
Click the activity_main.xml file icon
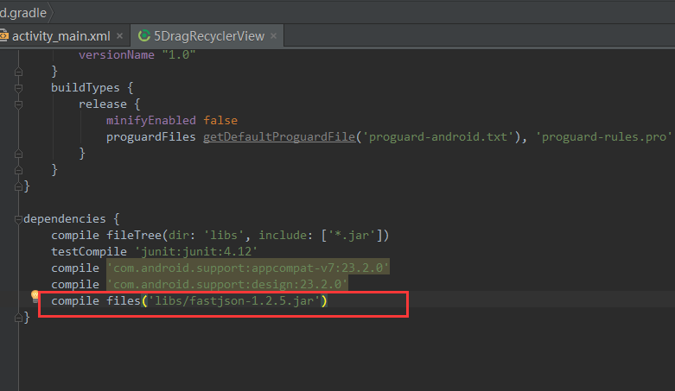coord(3,35)
